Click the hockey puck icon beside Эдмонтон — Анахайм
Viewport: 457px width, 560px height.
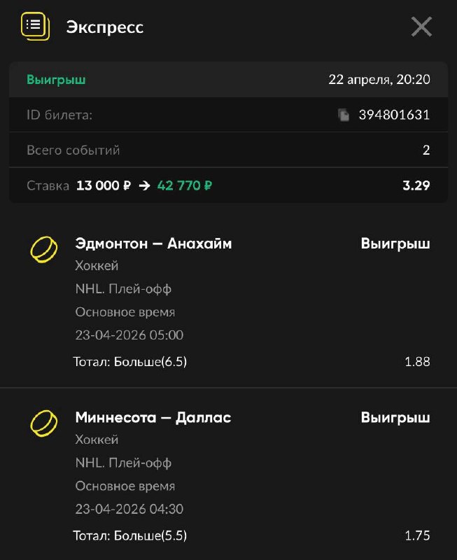[43, 249]
